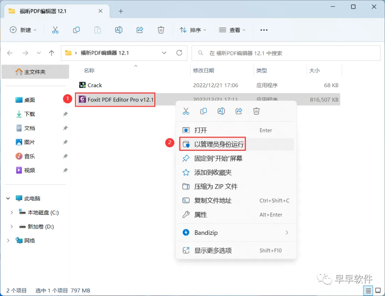Expand the 新加卷 (D:) node
Viewport: 385px width, 296px height.
click(x=11, y=227)
